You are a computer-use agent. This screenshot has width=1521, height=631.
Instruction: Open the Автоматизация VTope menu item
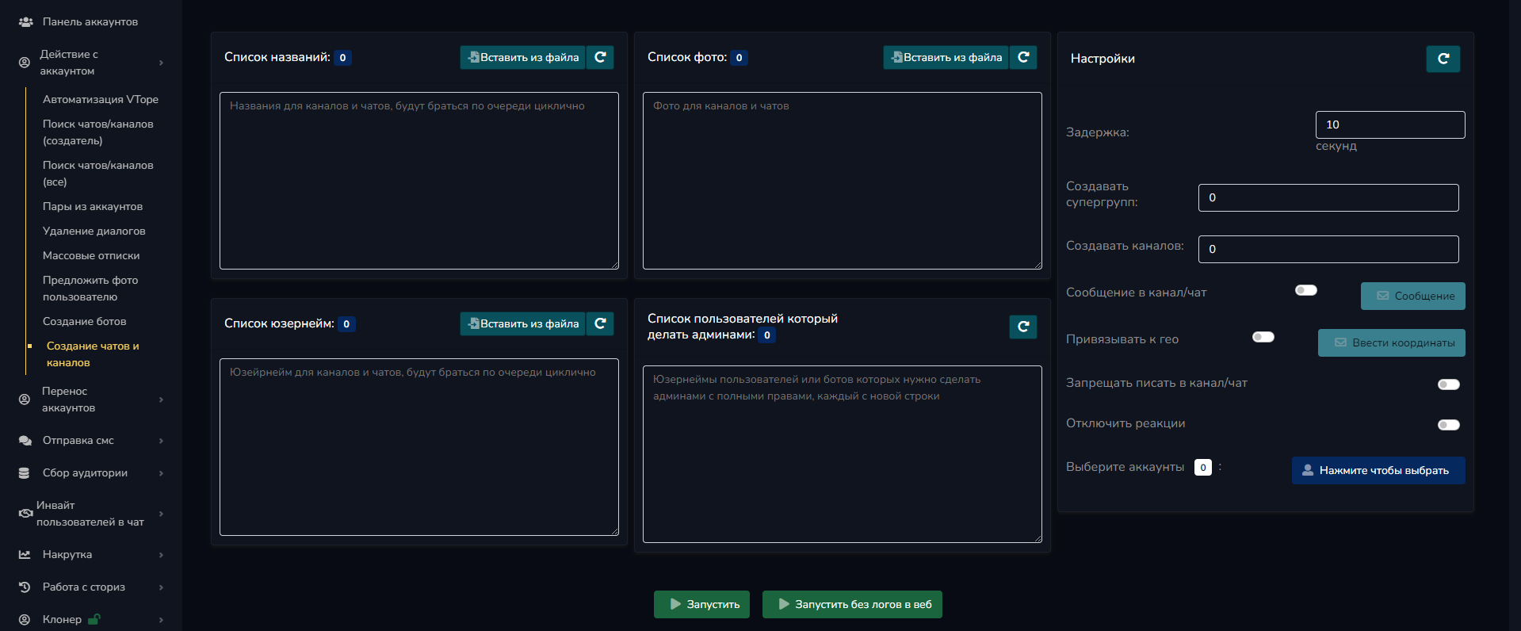[101, 99]
